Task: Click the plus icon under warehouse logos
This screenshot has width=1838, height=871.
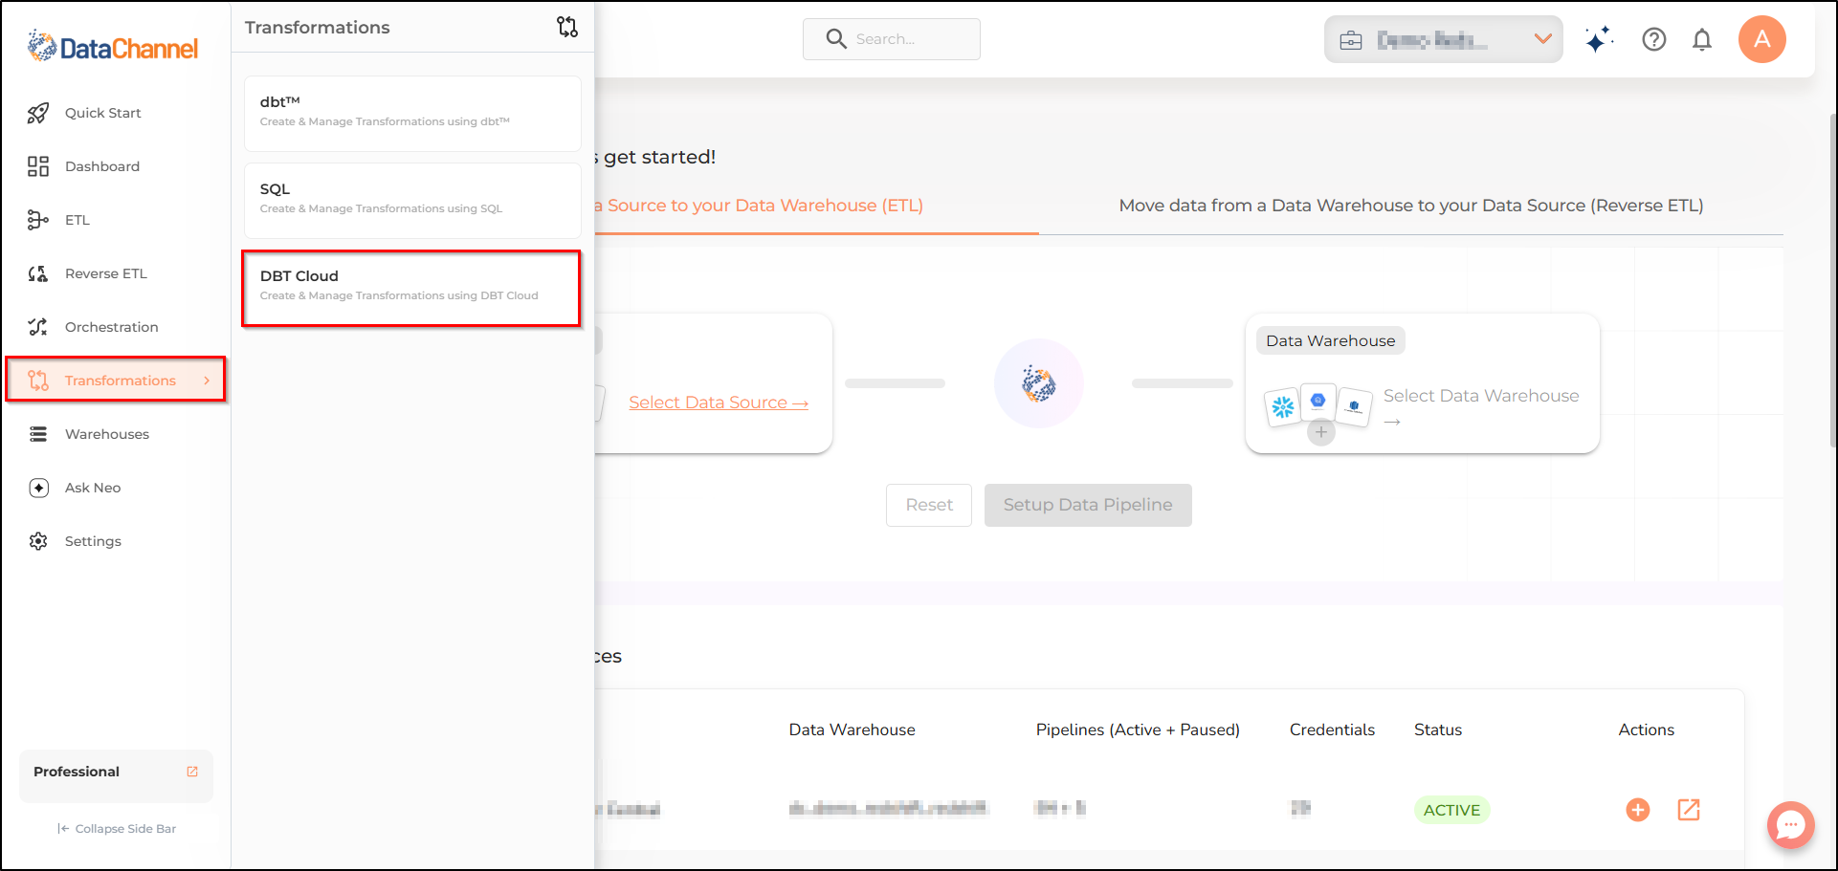Action: pyautogui.click(x=1321, y=432)
